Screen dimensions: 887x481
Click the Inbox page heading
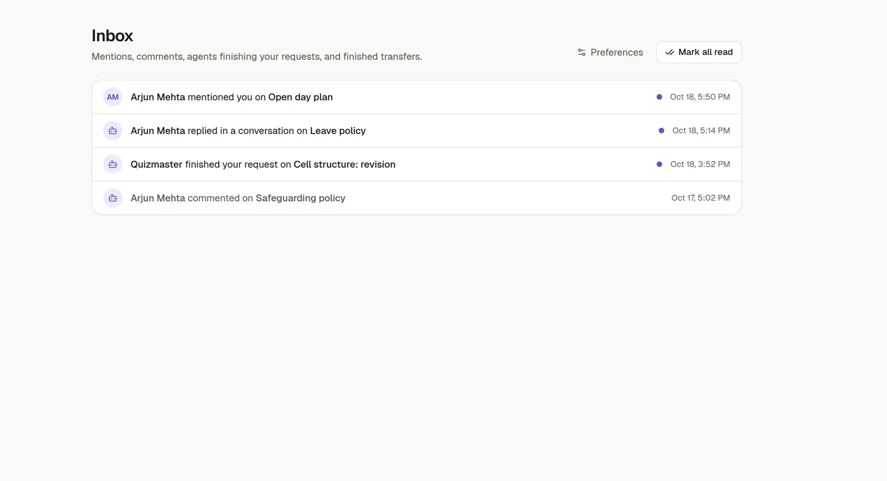112,35
